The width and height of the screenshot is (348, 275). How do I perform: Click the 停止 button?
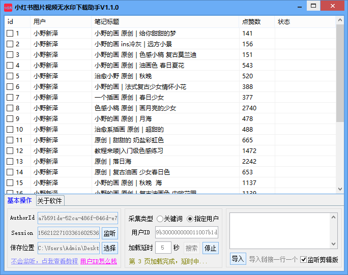click(x=211, y=248)
